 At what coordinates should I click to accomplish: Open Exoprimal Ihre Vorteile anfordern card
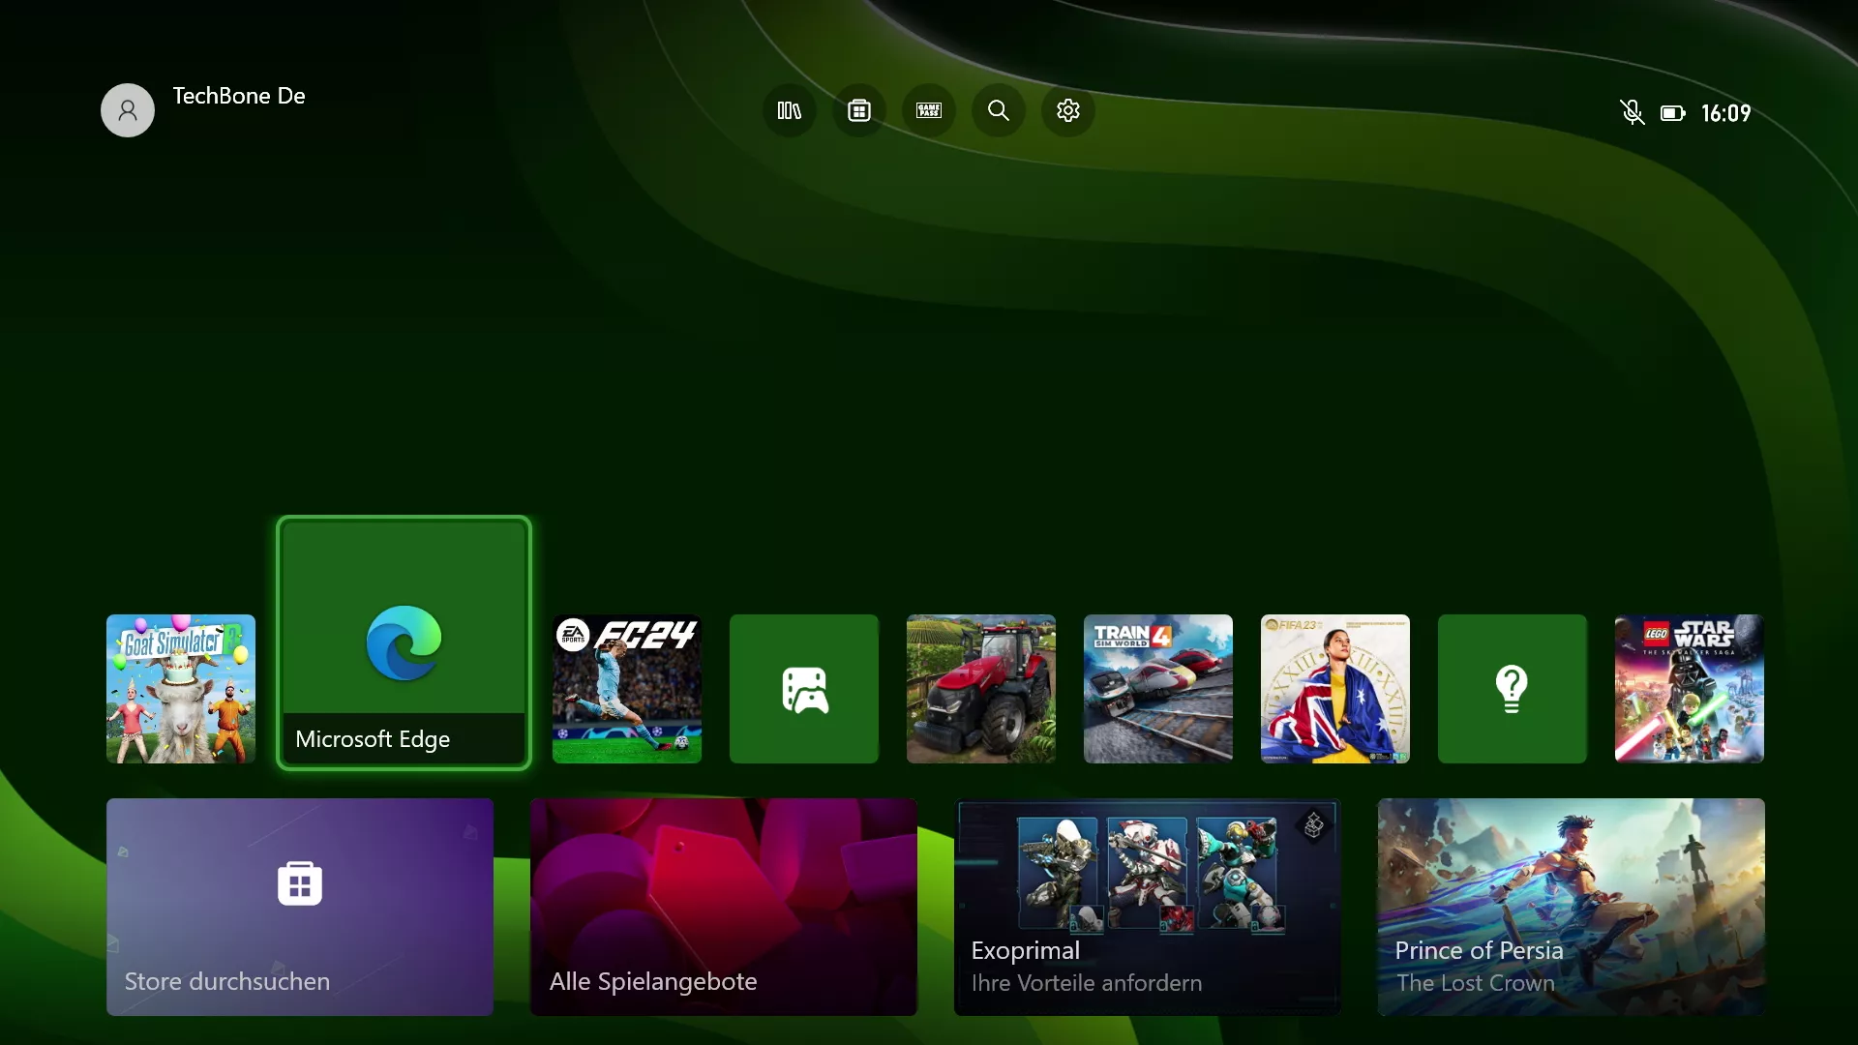point(1148,907)
